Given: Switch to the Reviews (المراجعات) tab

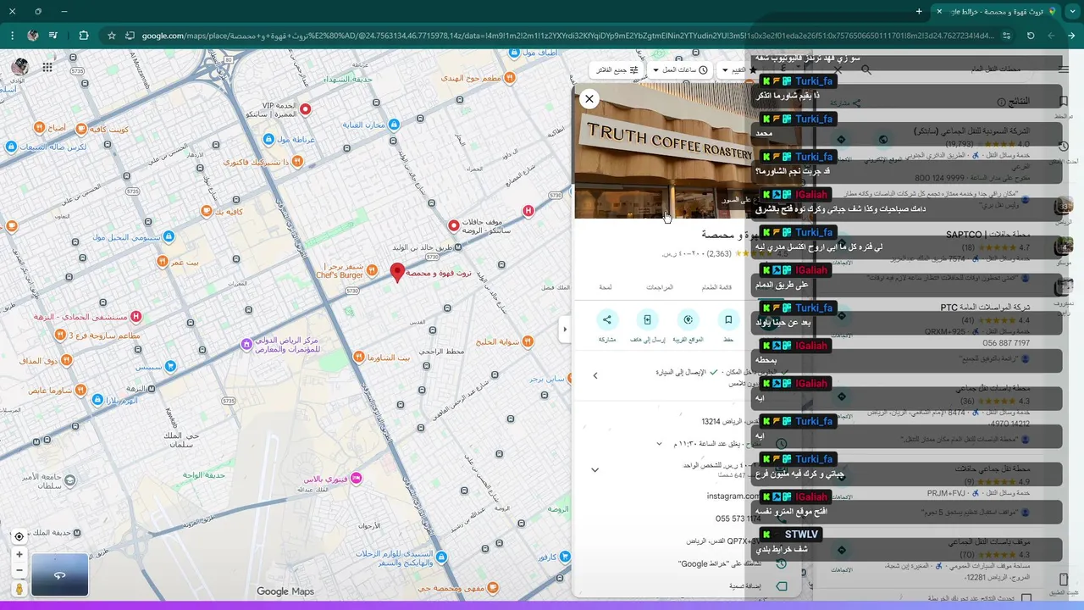Looking at the screenshot, I should point(660,287).
